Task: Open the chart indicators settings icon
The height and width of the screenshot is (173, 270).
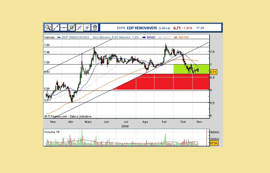Action: [72, 27]
